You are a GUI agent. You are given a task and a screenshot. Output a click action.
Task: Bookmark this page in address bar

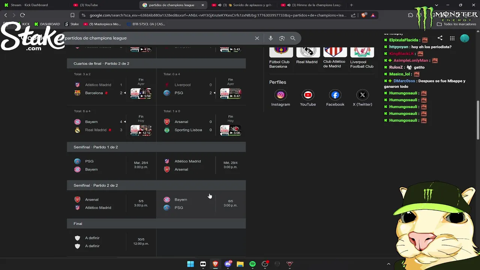[x=72, y=15]
